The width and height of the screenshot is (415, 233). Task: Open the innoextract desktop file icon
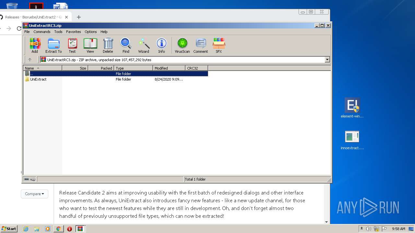352,140
